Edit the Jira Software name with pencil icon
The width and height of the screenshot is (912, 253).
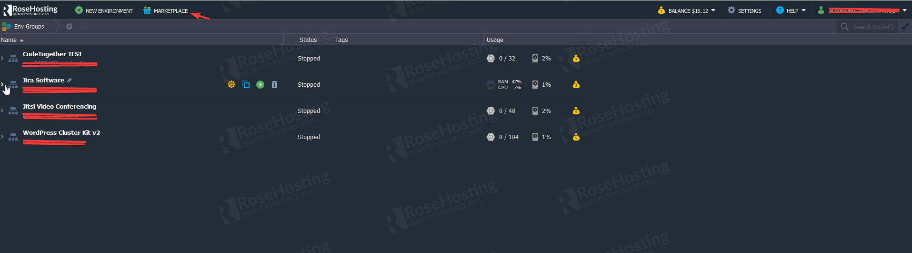tap(70, 80)
